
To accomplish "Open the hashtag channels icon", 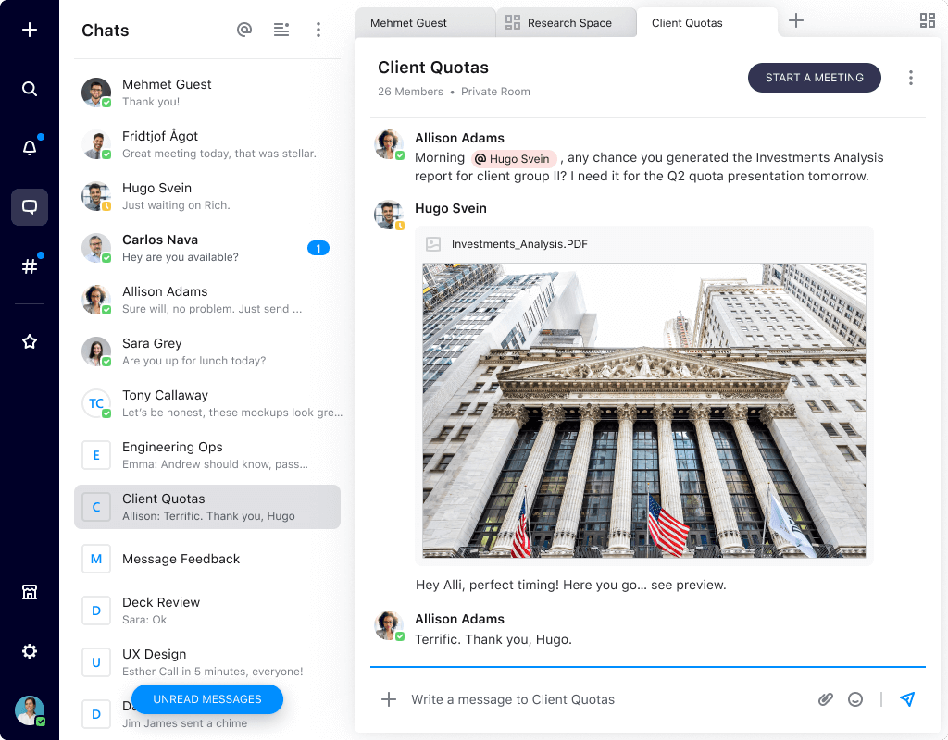I will point(30,265).
